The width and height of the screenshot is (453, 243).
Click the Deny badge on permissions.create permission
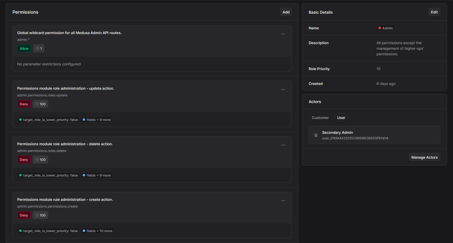tap(24, 215)
